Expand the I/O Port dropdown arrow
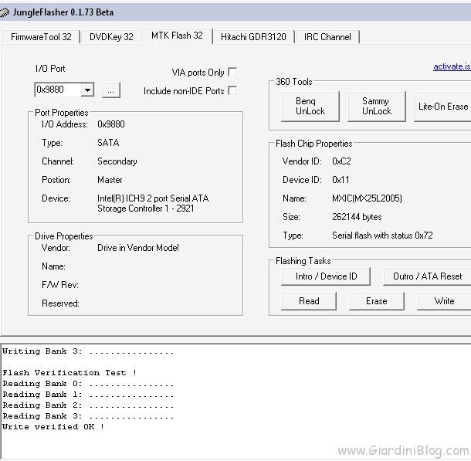The height and width of the screenshot is (461, 471). point(87,90)
